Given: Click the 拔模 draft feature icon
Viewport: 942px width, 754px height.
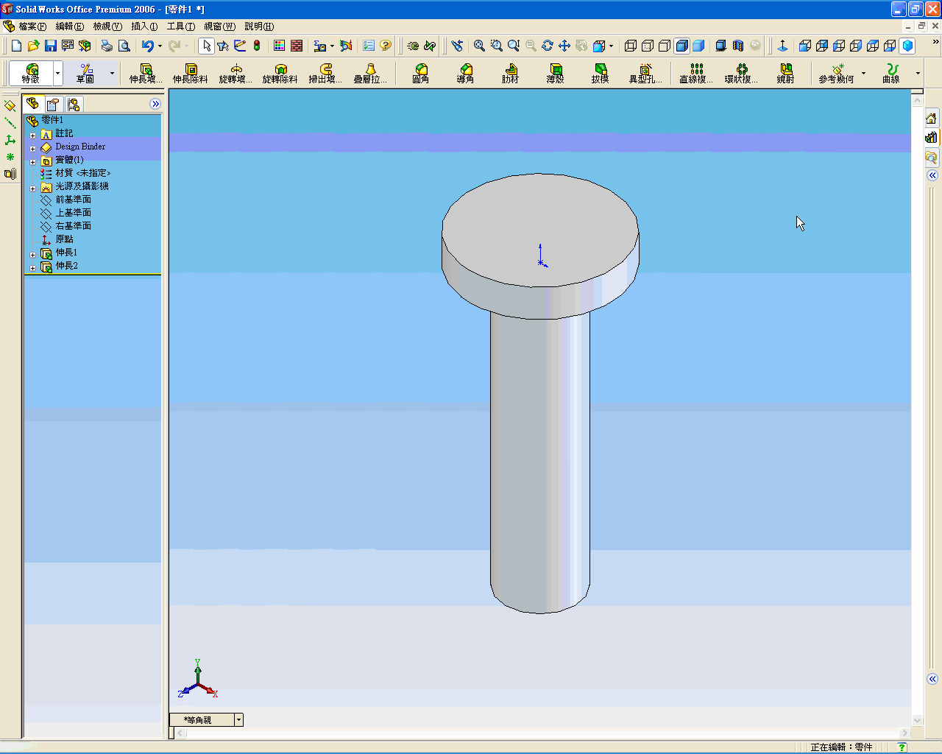Looking at the screenshot, I should (x=601, y=73).
